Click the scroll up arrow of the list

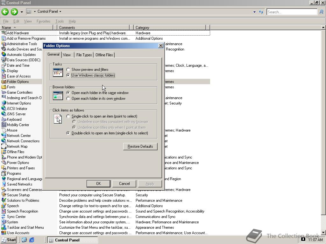[323, 27]
